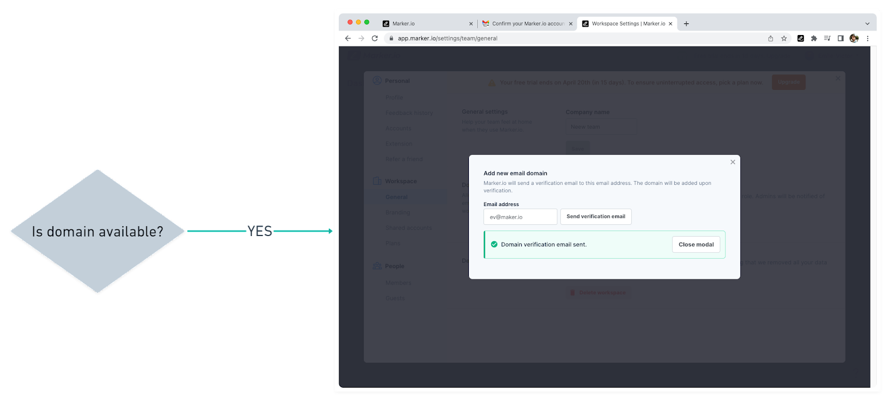This screenshot has width=890, height=401.
Task: Click the Send verification email button
Action: coord(596,217)
